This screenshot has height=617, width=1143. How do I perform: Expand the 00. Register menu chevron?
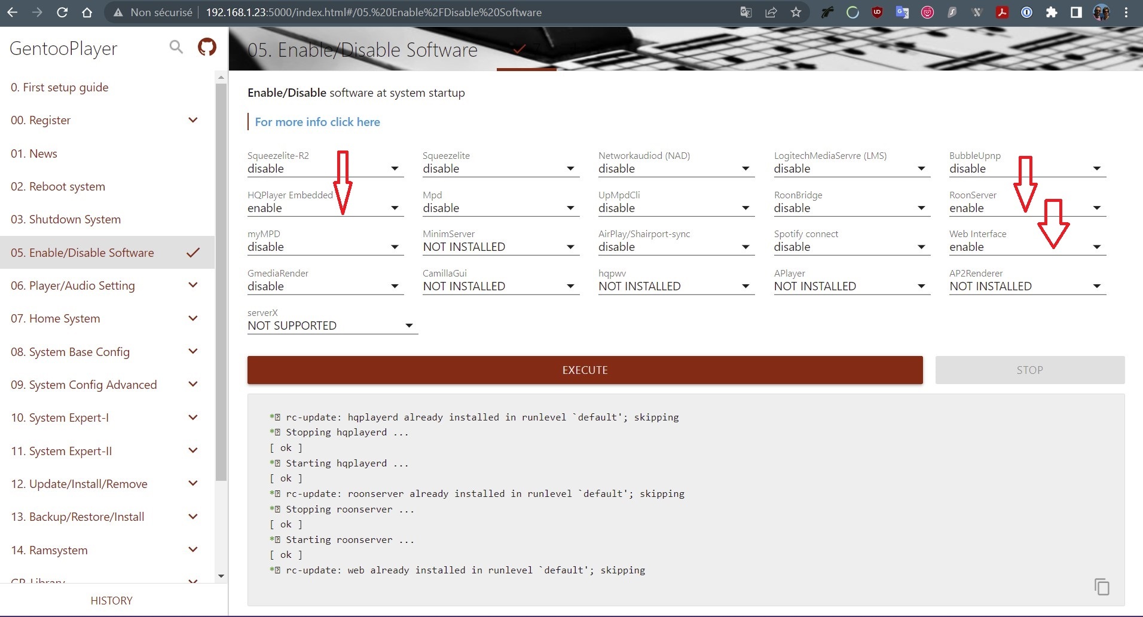193,120
